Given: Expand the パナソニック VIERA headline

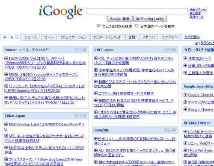Looking at the screenshot, I should coord(6,86).
